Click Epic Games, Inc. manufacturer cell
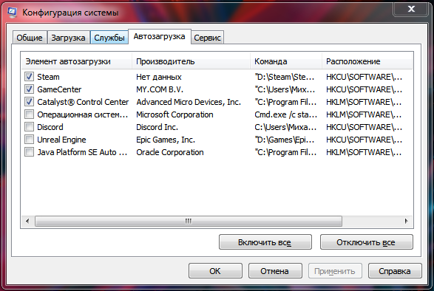This screenshot has width=434, height=291. tap(166, 140)
